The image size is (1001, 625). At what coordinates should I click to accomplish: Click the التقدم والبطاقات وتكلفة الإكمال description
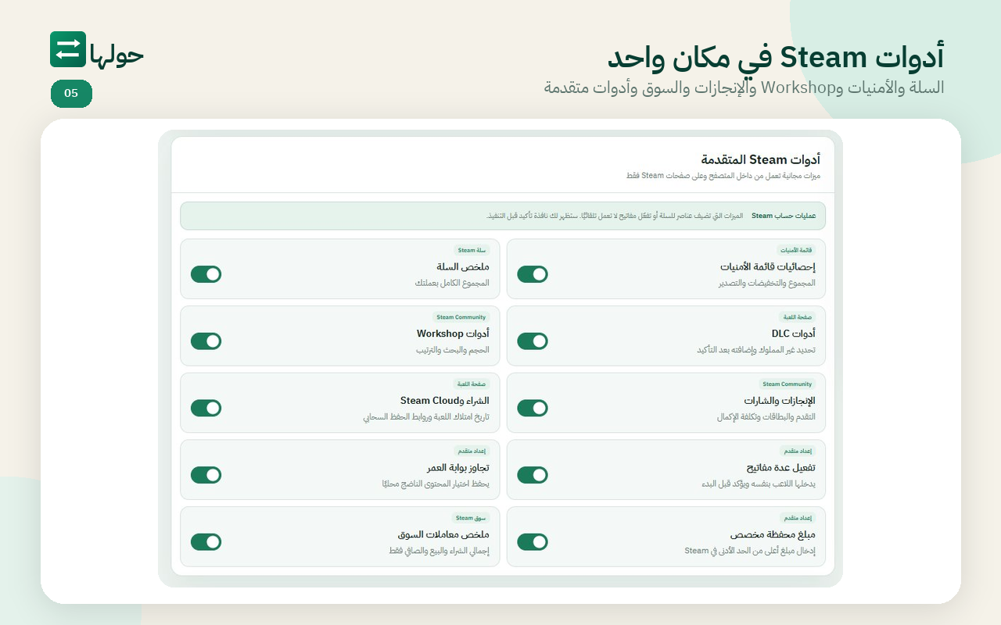click(766, 417)
